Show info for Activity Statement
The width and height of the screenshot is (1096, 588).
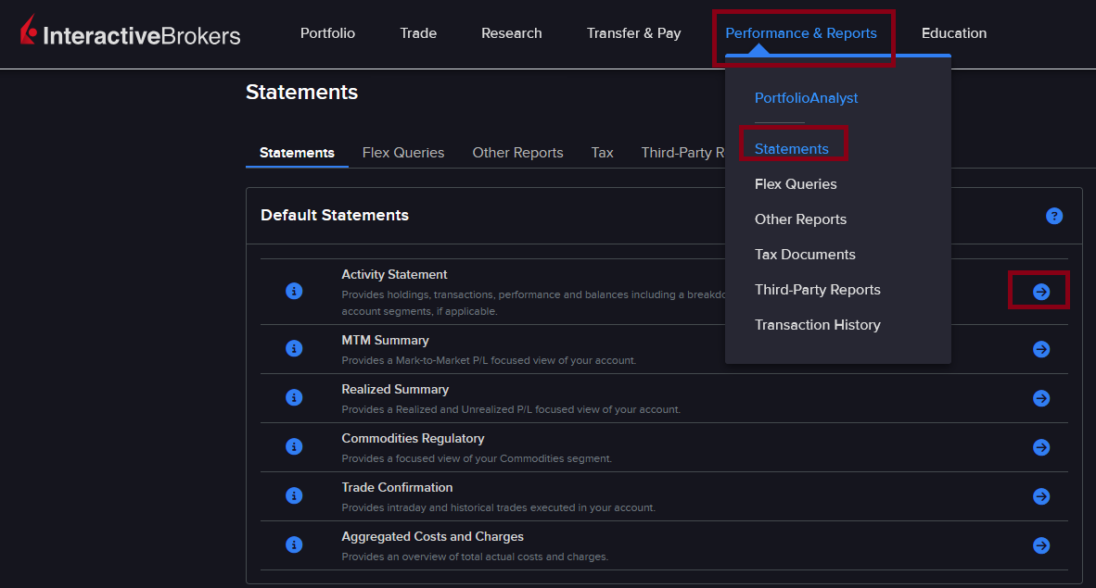[x=294, y=291]
